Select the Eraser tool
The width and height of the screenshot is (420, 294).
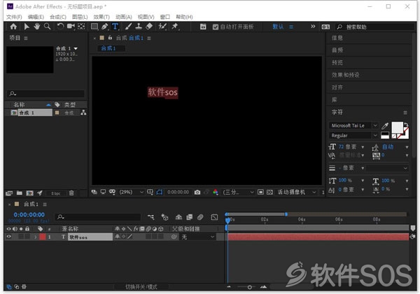click(x=149, y=27)
